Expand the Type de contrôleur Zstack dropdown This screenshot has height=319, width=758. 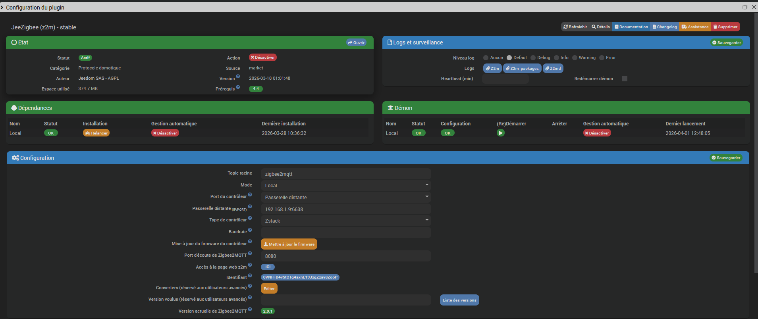(345, 221)
